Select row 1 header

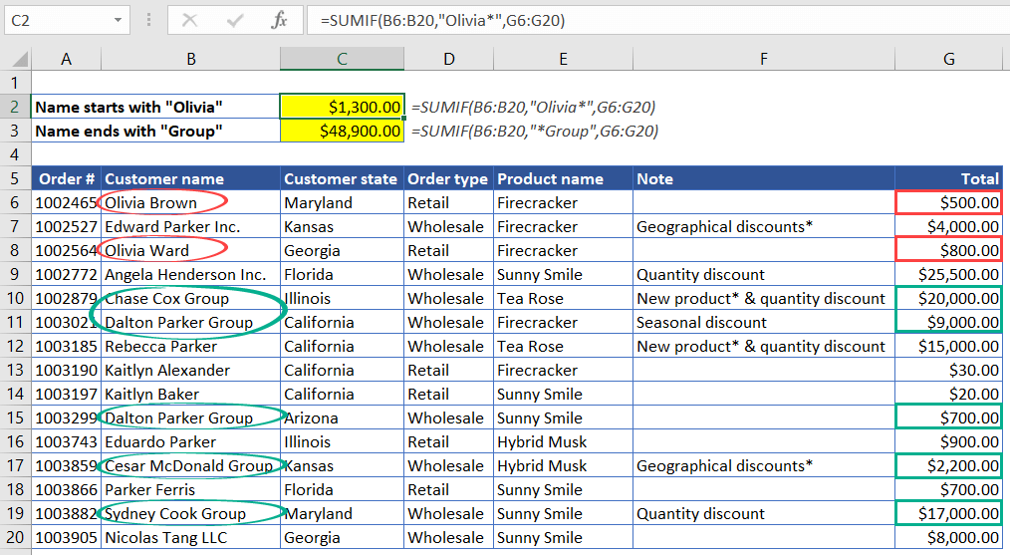tap(15, 83)
